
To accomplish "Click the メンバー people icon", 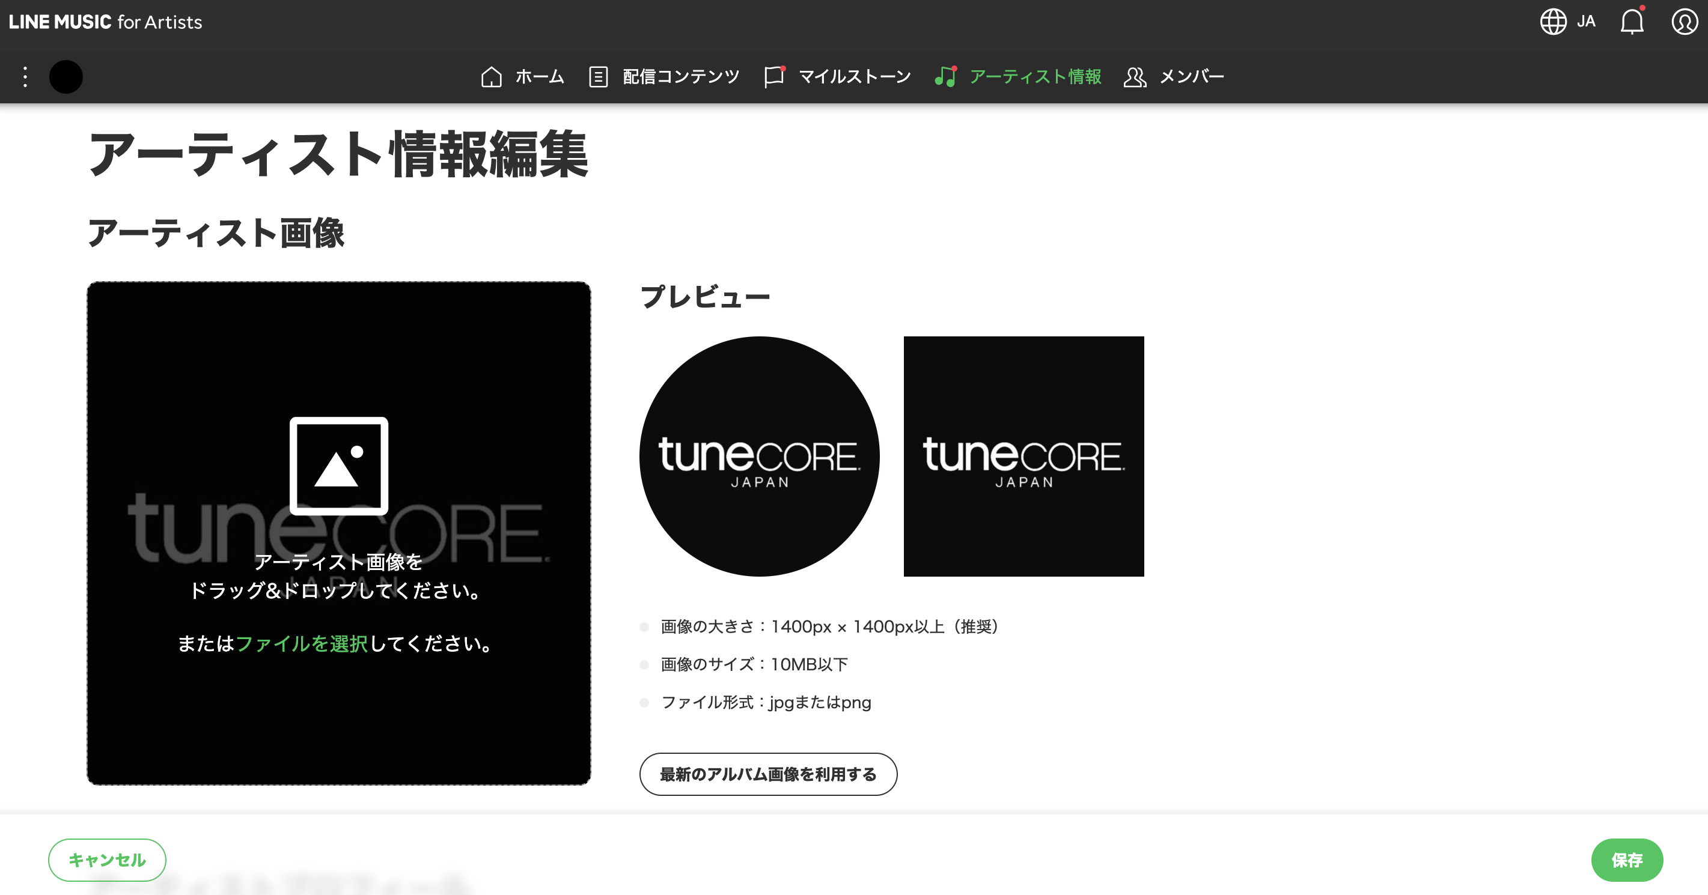I will (x=1135, y=77).
